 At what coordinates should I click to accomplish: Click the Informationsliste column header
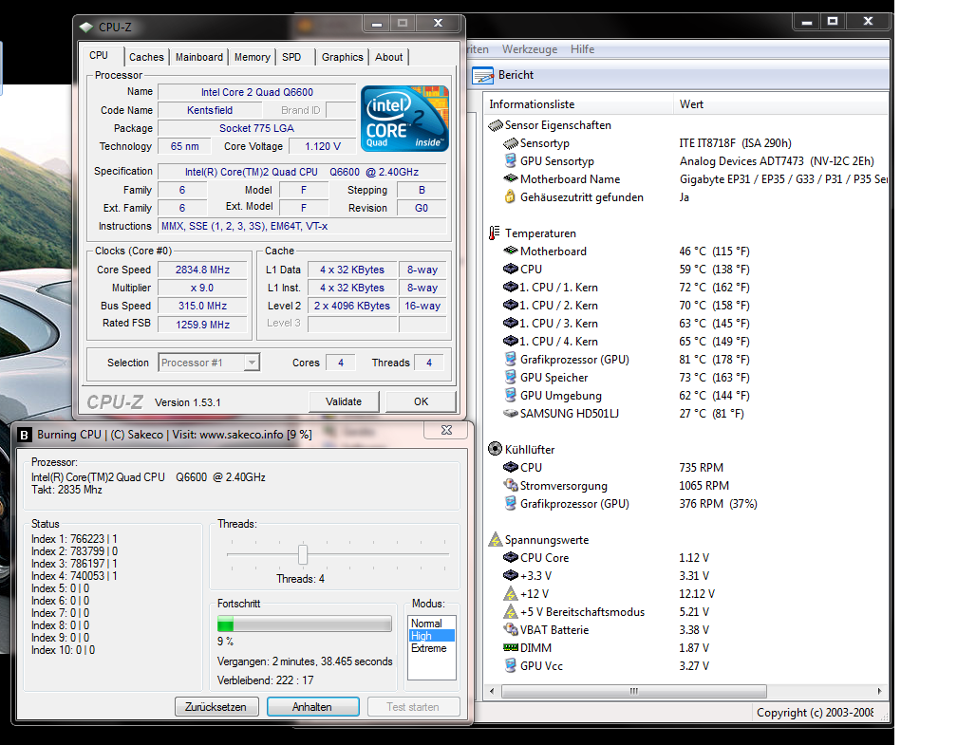point(578,104)
